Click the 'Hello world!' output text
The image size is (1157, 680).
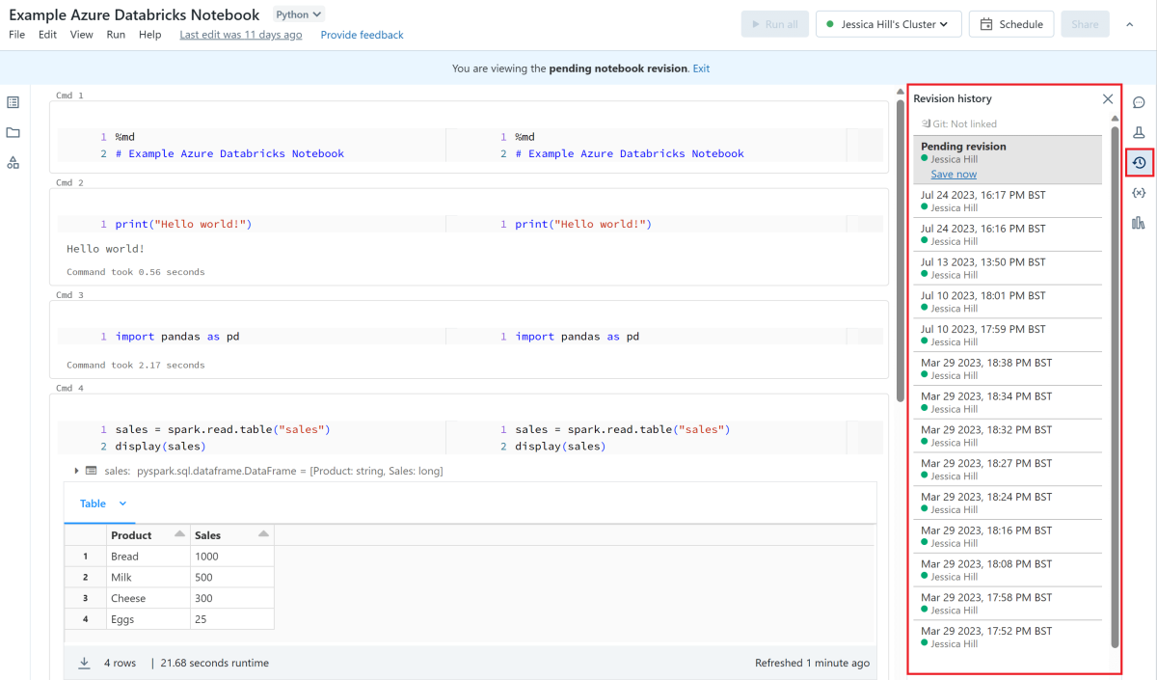pos(106,249)
